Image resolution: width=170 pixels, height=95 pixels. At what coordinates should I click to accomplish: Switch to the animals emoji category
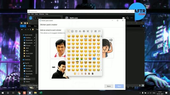76,31
